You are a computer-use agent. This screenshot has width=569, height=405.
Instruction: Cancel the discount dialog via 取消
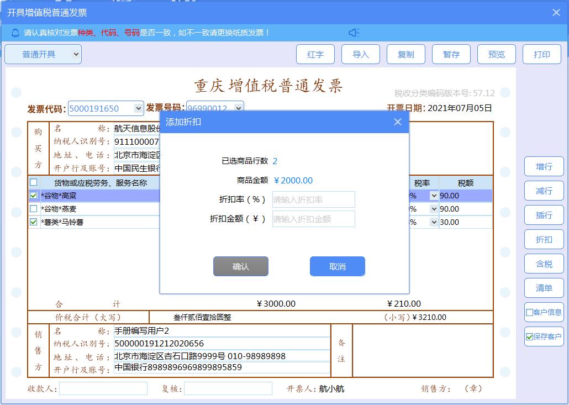(x=337, y=266)
